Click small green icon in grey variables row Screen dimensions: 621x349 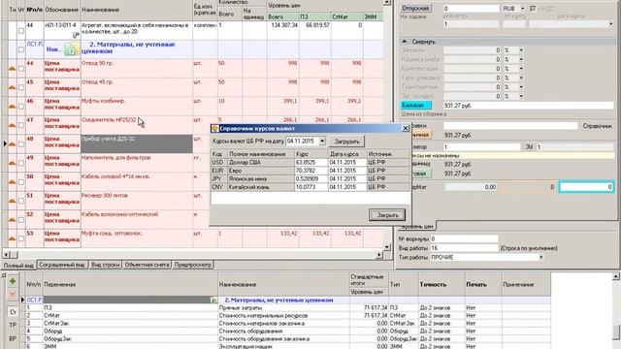pyautogui.click(x=213, y=301)
